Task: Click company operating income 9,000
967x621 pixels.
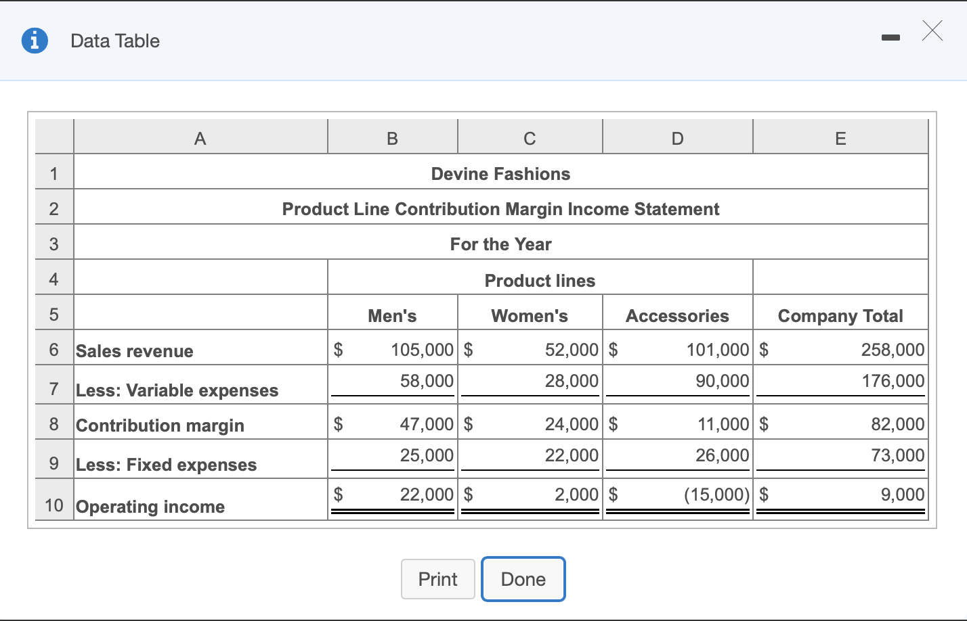Action: pos(903,495)
